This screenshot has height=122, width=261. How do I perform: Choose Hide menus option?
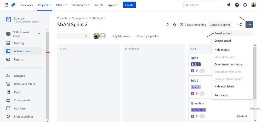point(232,50)
